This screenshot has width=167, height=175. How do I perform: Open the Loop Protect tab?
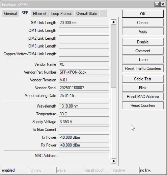(x=61, y=14)
